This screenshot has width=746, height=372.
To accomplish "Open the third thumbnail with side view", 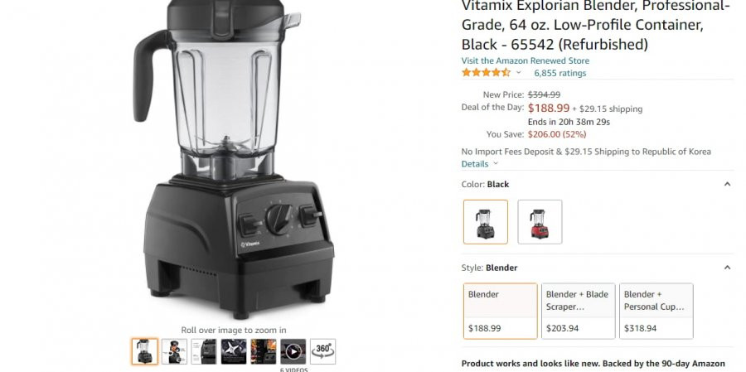I will point(204,351).
